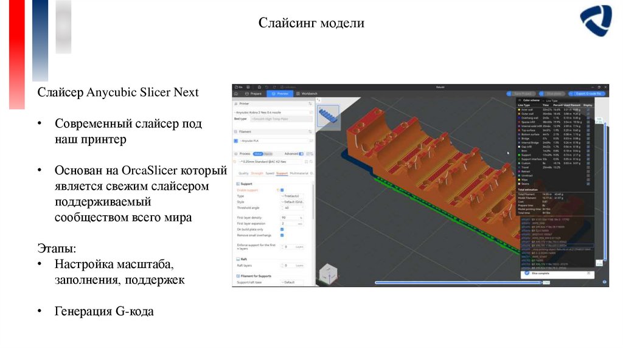623x349 pixels.
Task: Toggle On build plate only checkbox
Action: (282, 229)
